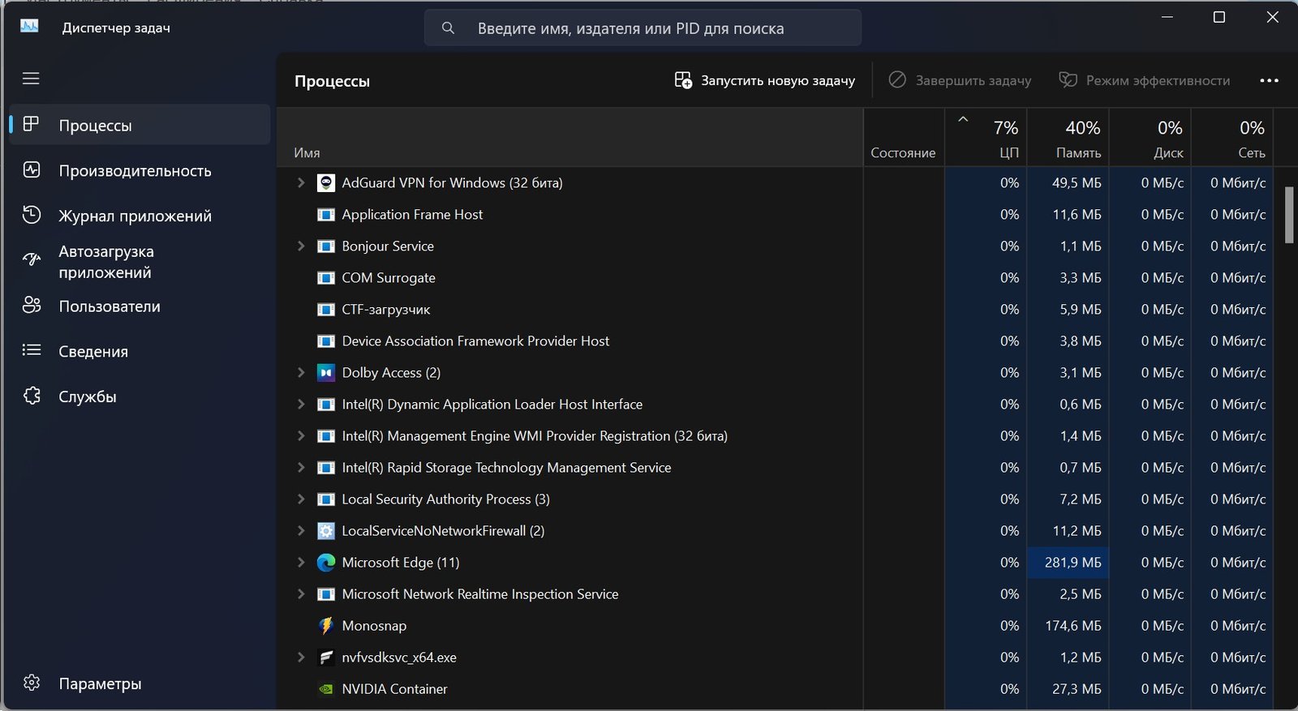Viewport: 1298px width, 711px height.
Task: Click the Task Manager app icon in title bar
Action: [x=29, y=27]
